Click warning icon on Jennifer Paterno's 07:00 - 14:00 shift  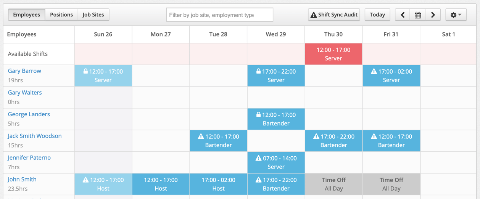(258, 158)
